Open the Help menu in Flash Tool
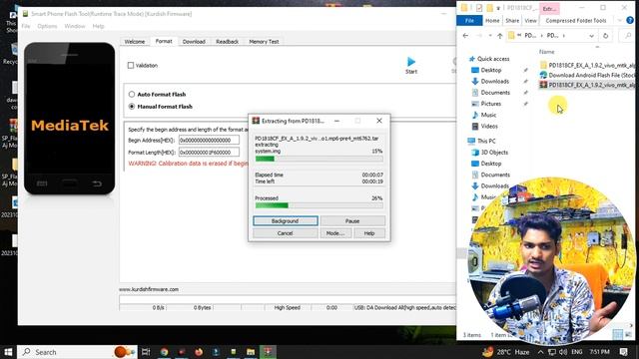639x359 pixels. coord(98,26)
